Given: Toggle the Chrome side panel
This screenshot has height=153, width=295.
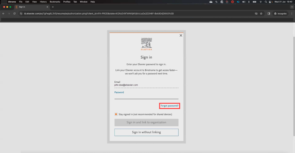Looking at the screenshot, I should tap(269, 14).
